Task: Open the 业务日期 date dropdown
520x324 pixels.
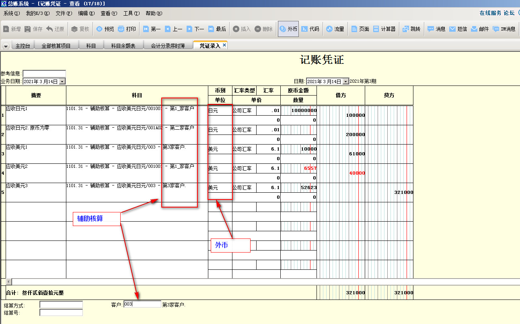Action: 62,82
